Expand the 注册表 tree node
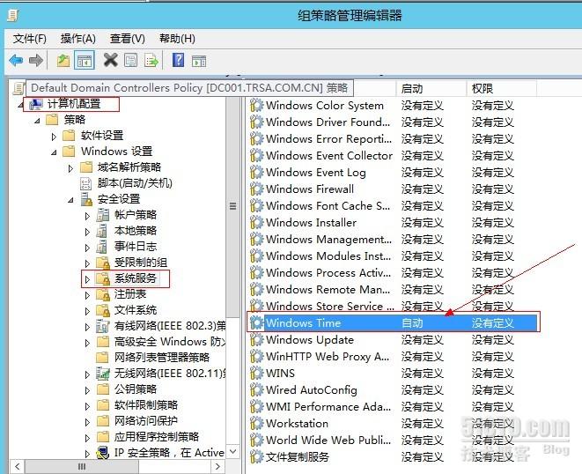Screen dimensions: 582x474 coord(87,295)
